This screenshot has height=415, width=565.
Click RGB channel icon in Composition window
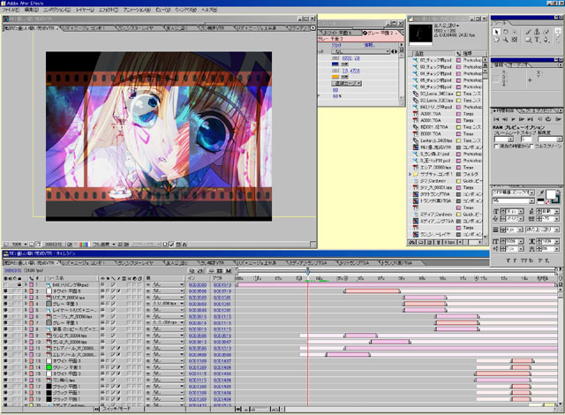[84, 245]
